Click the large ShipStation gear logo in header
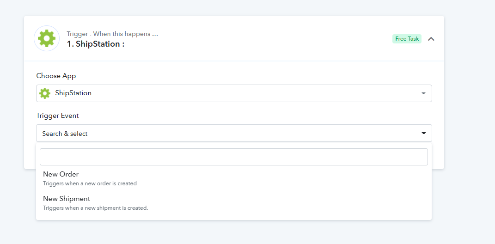The image size is (495, 244). pos(47,38)
